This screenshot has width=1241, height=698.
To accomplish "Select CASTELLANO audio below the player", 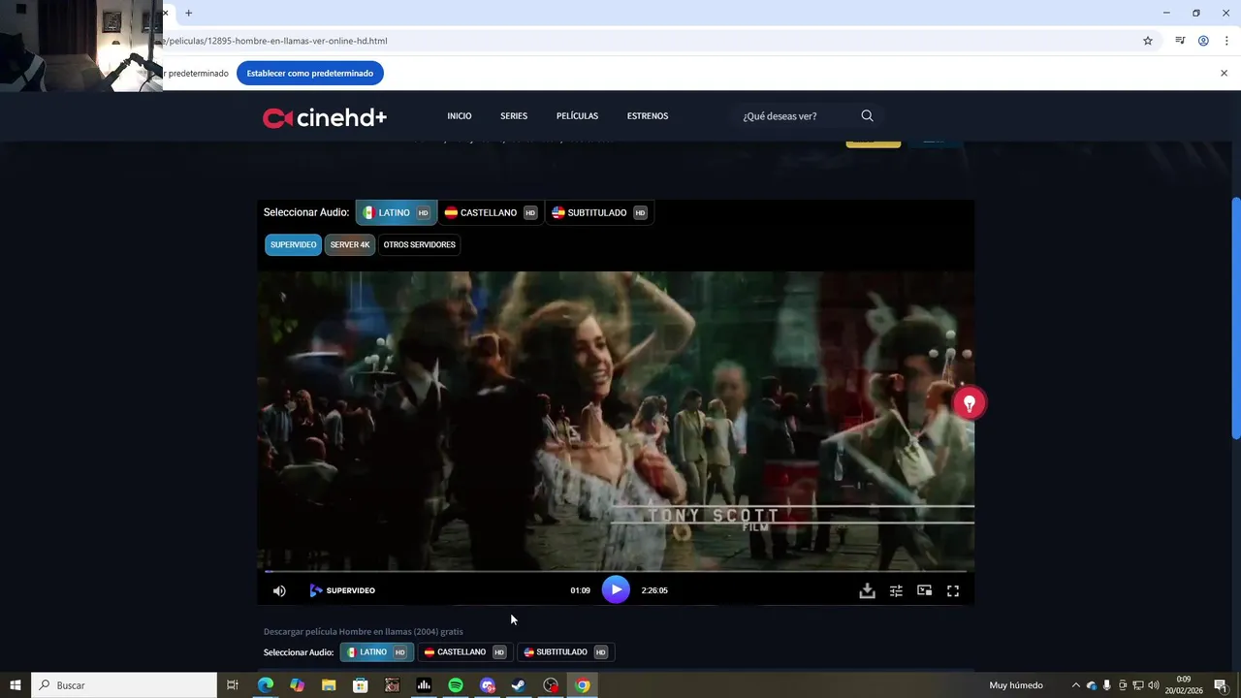I will coord(464,652).
